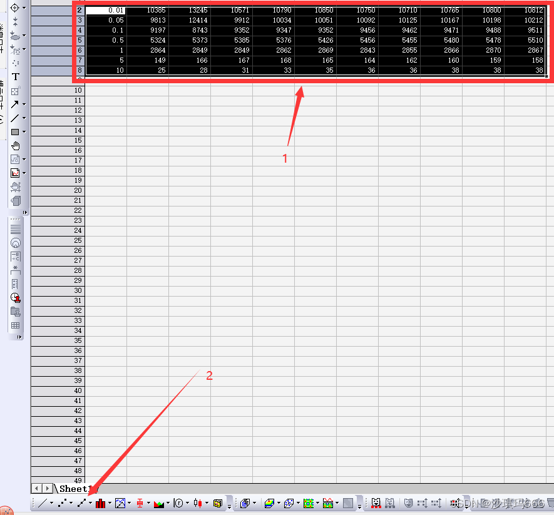Click the asterisk bracket icon
The width and height of the screenshot is (554, 515).
[15, 270]
